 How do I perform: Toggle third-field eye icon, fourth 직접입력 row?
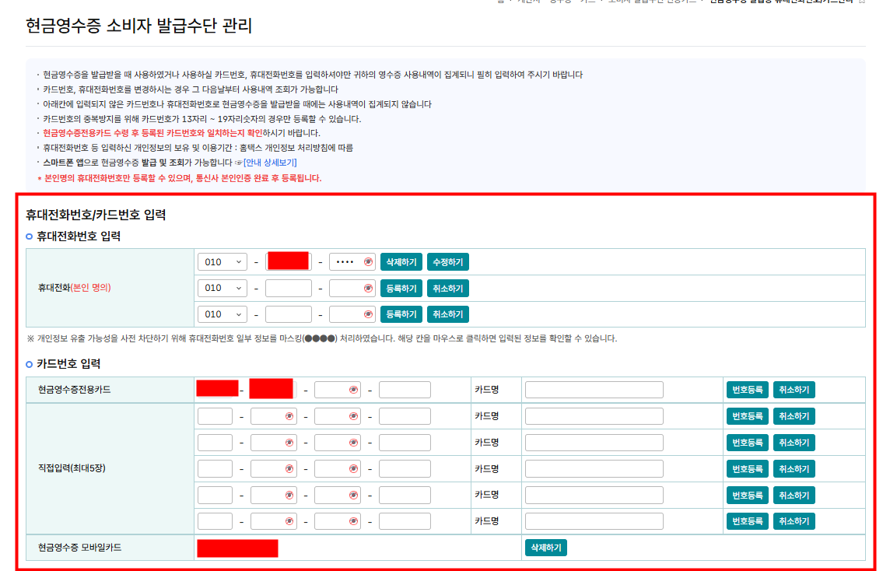tap(354, 496)
